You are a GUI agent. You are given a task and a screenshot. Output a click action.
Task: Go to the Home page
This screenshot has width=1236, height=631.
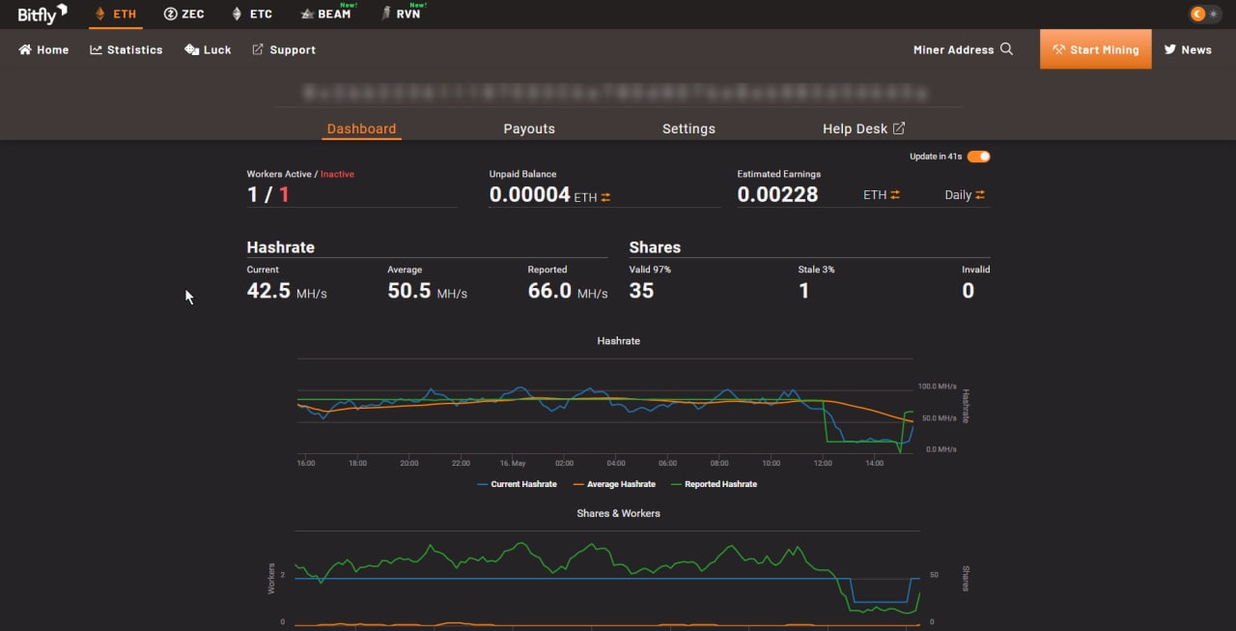(x=43, y=49)
